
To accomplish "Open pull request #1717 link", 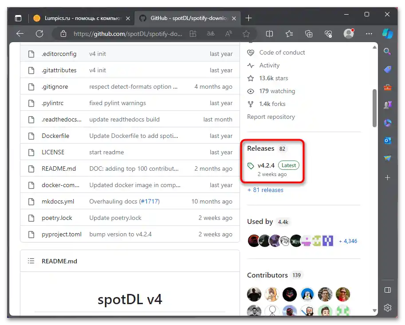I will (x=149, y=201).
